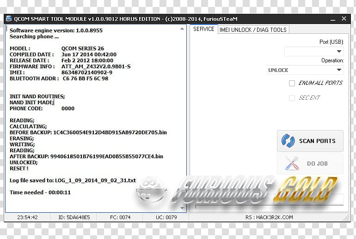Click the app icon in the title bar

tap(9, 19)
